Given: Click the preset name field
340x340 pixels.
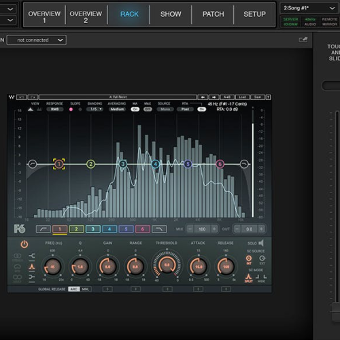Looking at the screenshot, I should pyautogui.click(x=118, y=97).
